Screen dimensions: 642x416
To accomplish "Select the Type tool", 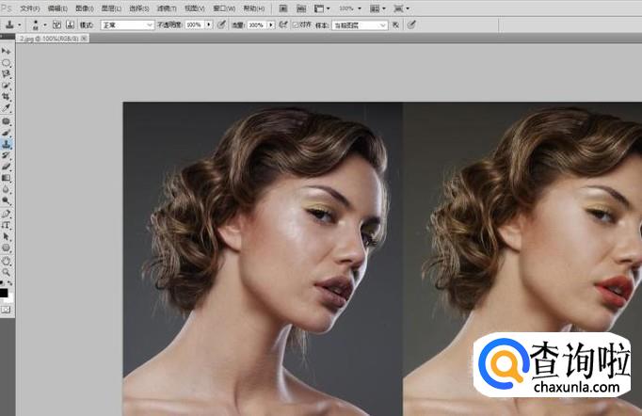I will click(6, 225).
